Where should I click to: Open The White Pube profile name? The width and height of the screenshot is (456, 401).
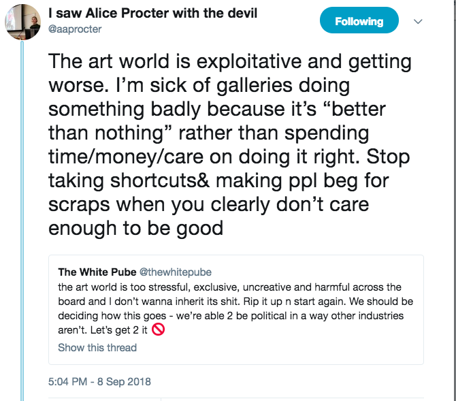click(97, 272)
